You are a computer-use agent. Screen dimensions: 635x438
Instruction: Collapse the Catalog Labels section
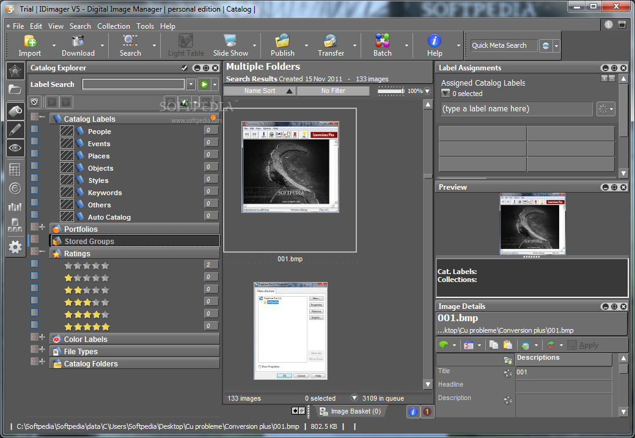(x=43, y=117)
